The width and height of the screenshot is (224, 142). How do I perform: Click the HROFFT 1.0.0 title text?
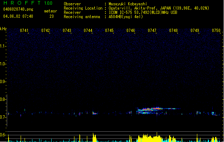[x=28, y=3]
